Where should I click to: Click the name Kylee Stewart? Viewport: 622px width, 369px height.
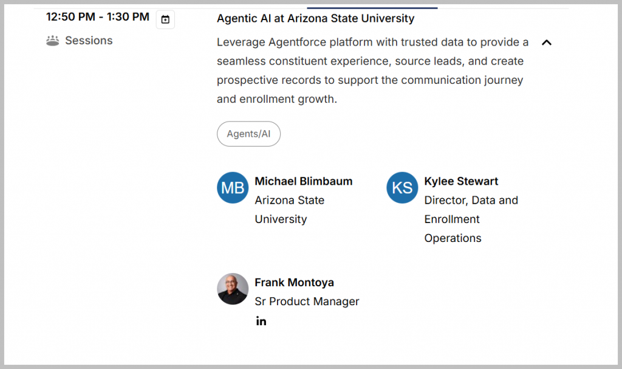[461, 181]
